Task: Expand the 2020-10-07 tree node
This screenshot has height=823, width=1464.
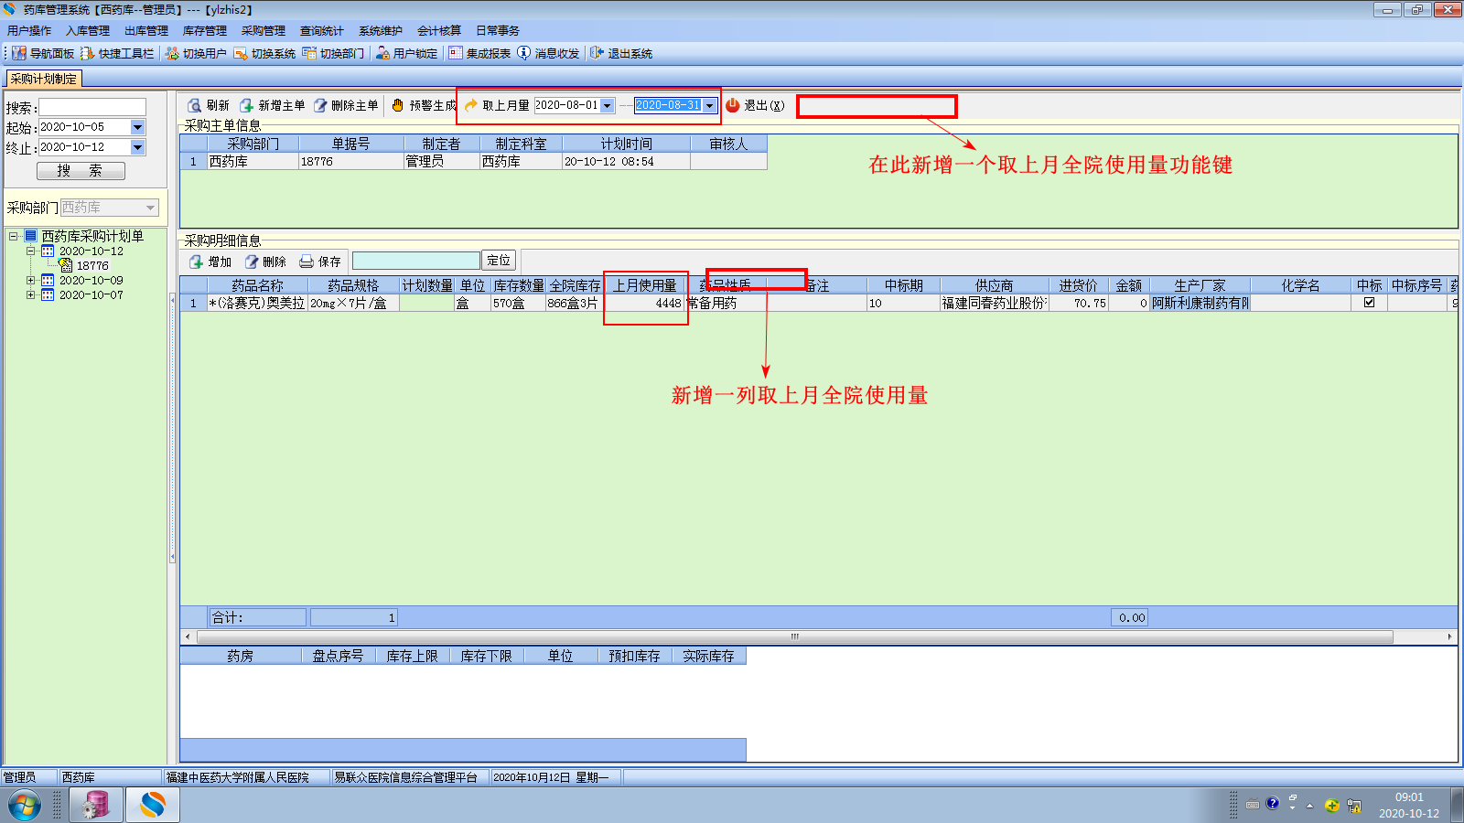Action: 30,294
